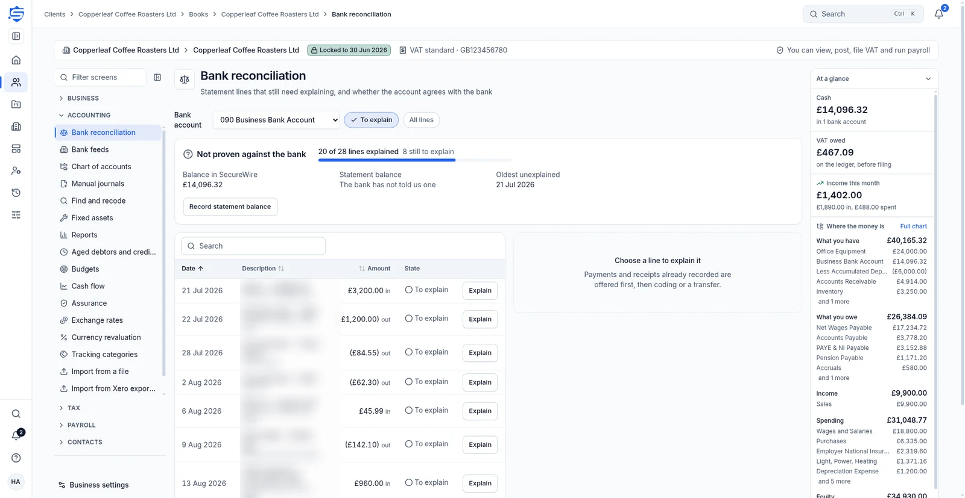965x498 pixels.
Task: Collapse the screens list panel icon
Action: click(157, 77)
